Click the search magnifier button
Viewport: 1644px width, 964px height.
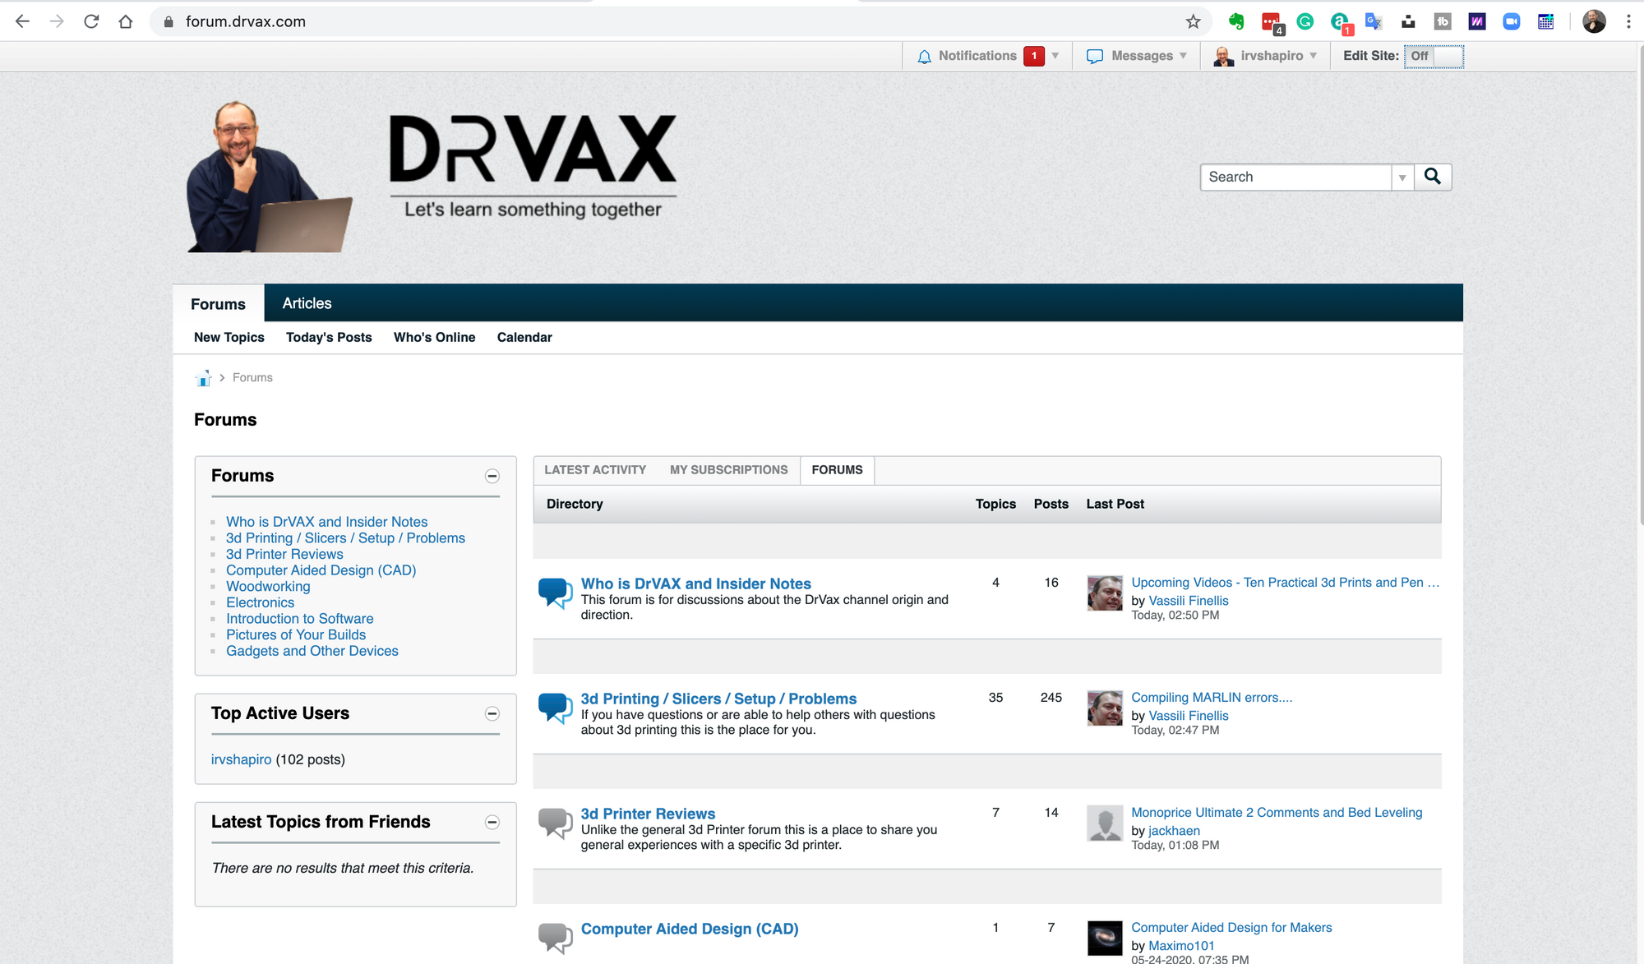click(1432, 177)
